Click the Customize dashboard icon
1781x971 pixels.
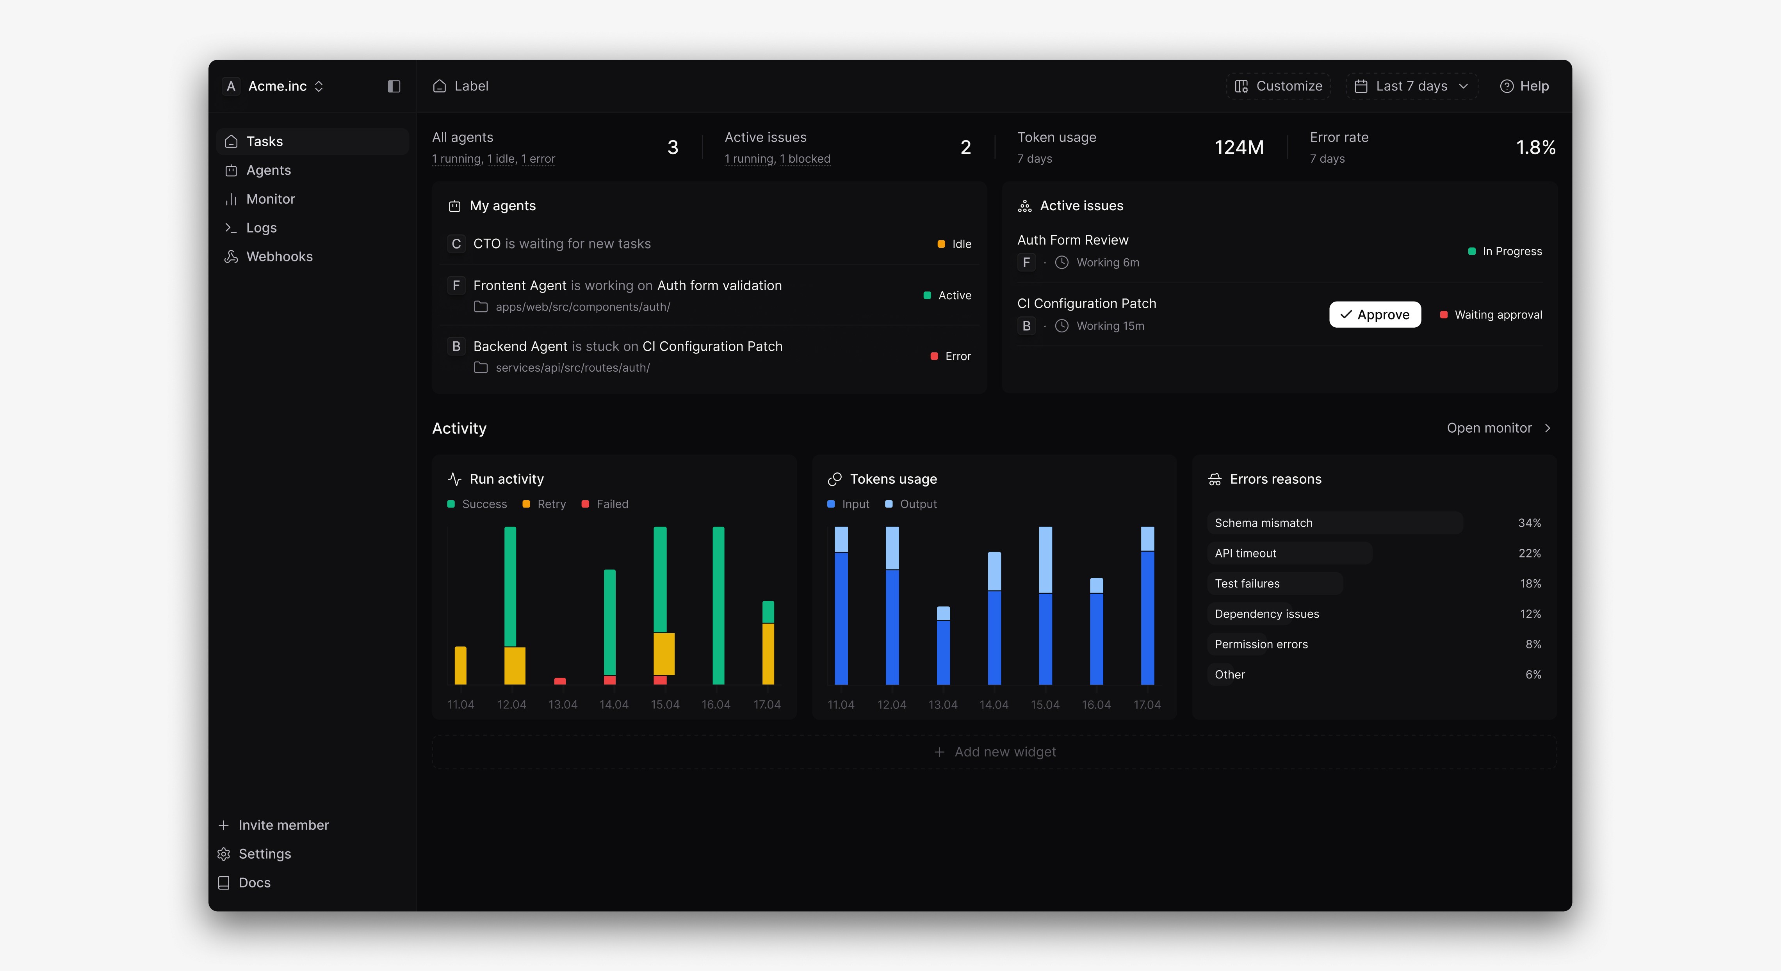click(x=1241, y=86)
